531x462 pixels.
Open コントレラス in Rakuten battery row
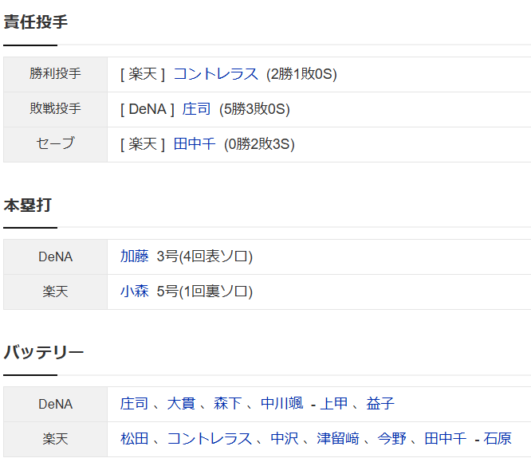(x=209, y=439)
